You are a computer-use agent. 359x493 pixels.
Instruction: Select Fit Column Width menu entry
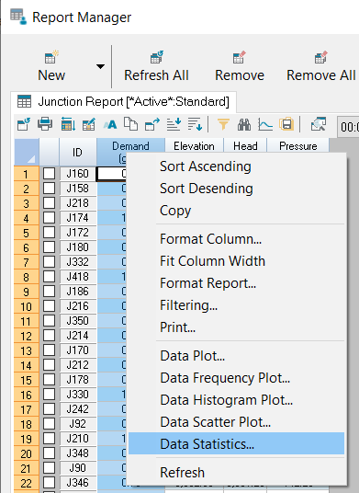pyautogui.click(x=236, y=261)
